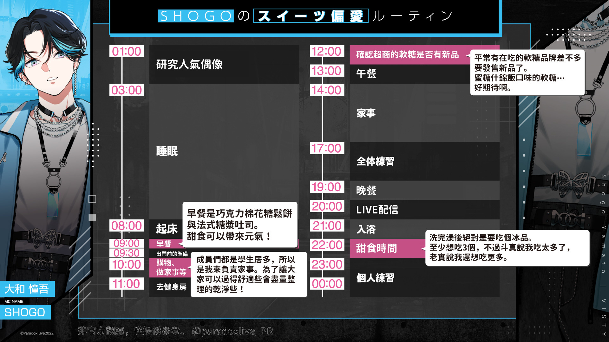Click the ルーティン title text
This screenshot has width=609, height=342.
(x=412, y=16)
